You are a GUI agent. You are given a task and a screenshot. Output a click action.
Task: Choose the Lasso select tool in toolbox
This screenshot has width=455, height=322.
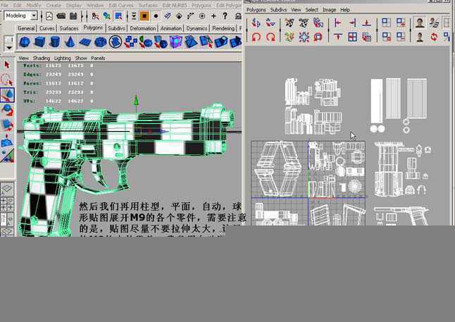tap(7, 80)
